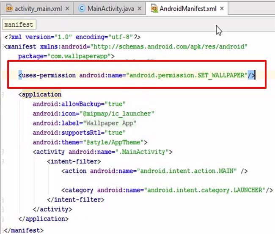275x234 pixels.
Task: Select the AndroidManifest.xml tab
Action: [x=187, y=8]
